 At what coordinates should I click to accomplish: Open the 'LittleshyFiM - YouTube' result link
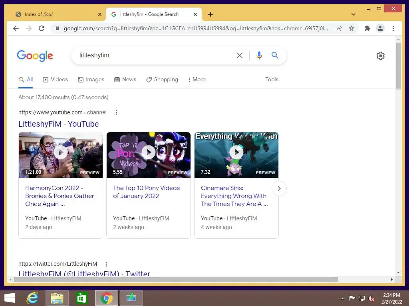click(x=58, y=124)
